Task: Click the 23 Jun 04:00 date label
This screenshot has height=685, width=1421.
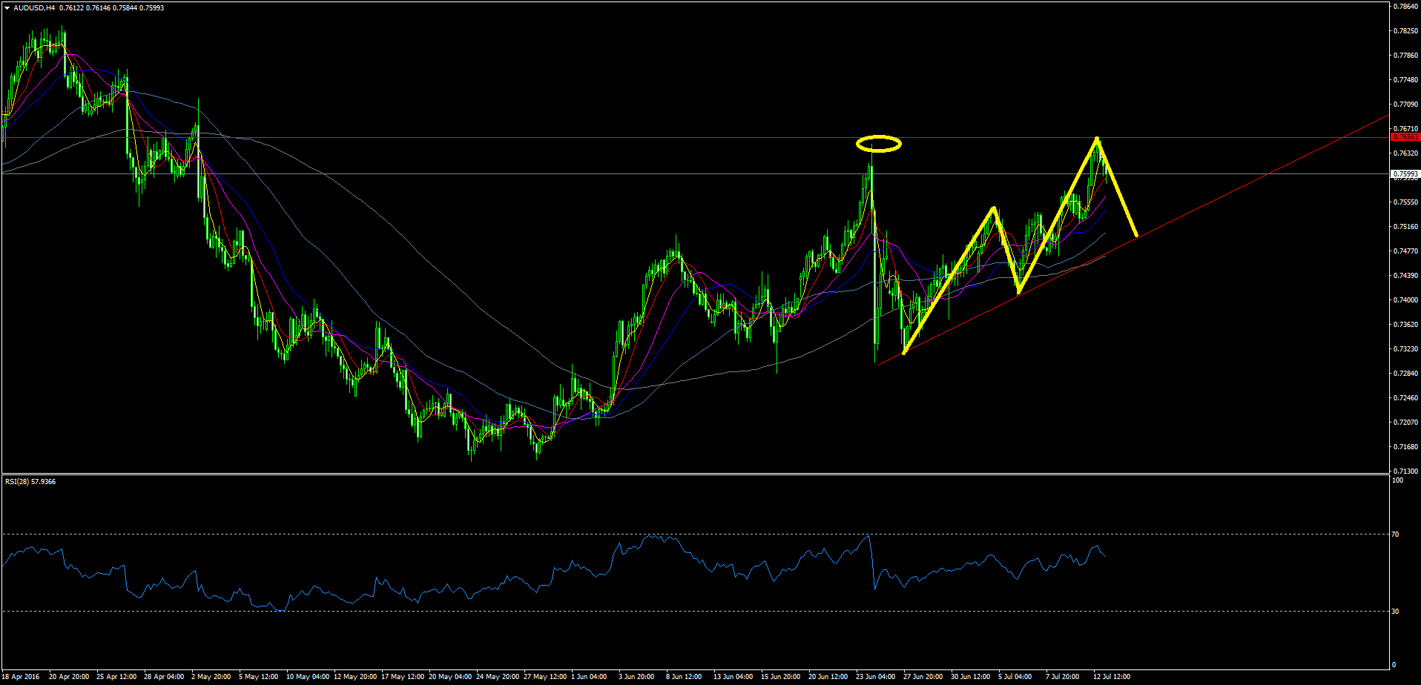Action: [x=876, y=677]
